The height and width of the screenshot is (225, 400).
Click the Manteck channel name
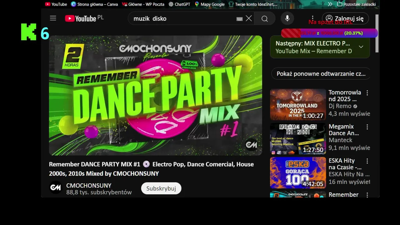[340, 140]
